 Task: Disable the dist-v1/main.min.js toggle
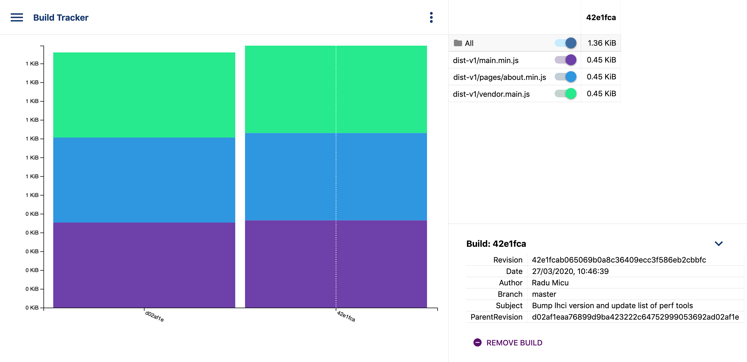coord(566,60)
